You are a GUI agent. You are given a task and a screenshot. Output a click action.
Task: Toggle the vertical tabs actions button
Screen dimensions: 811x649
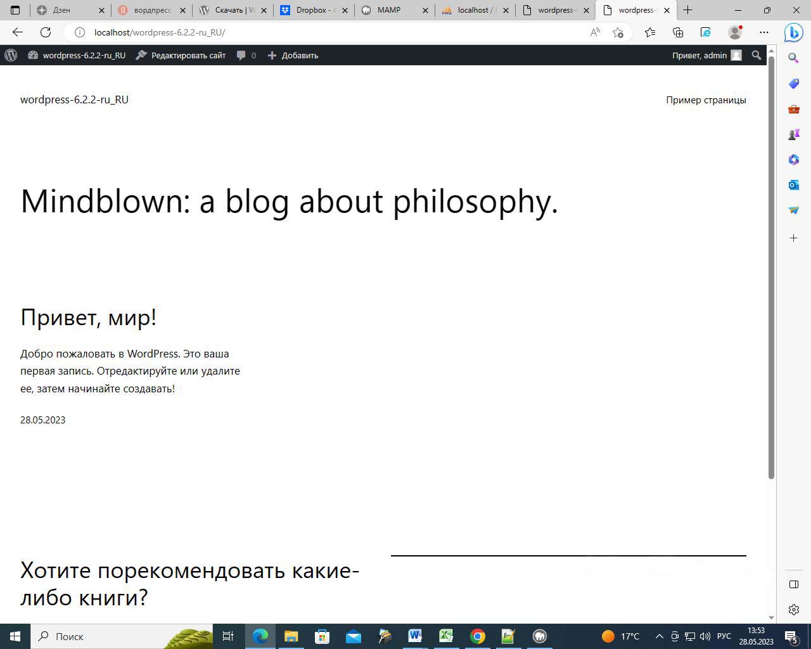15,10
